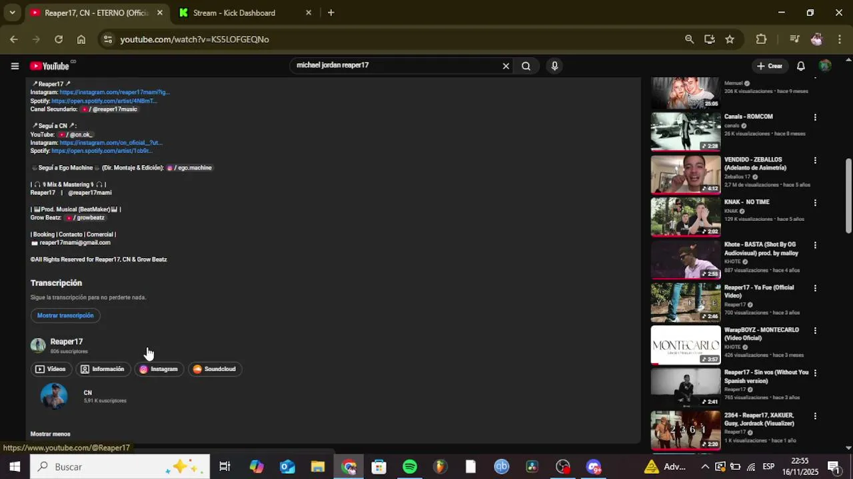The width and height of the screenshot is (853, 479).
Task: Select the Reaper17, CN - ETERNO tab
Action: coord(96,13)
